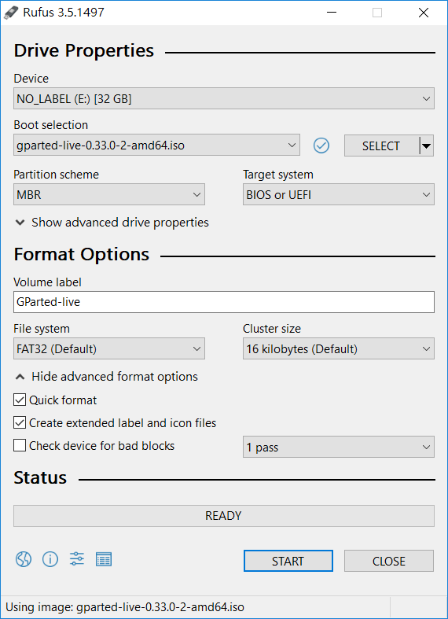Click the READY status progress bar
This screenshot has height=619, width=448.
[224, 516]
